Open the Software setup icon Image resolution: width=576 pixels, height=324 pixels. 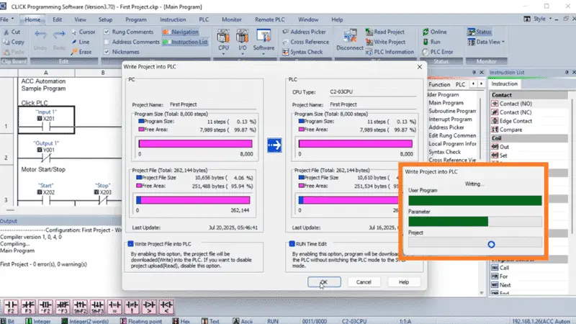click(x=264, y=37)
